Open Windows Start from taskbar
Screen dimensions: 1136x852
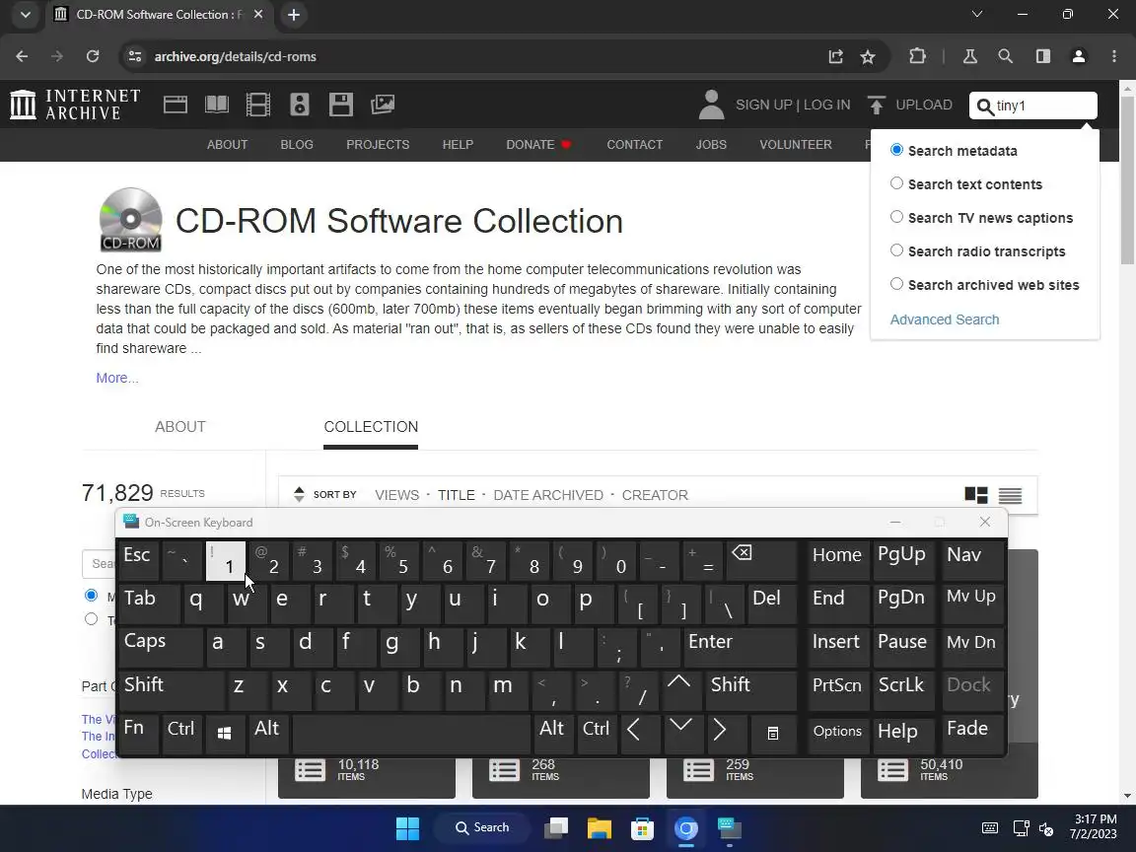[x=407, y=828]
